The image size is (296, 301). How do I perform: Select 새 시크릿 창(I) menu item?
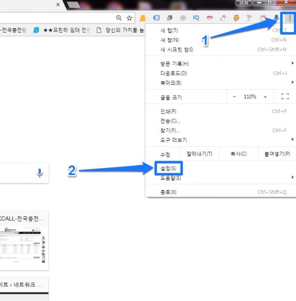(x=221, y=50)
